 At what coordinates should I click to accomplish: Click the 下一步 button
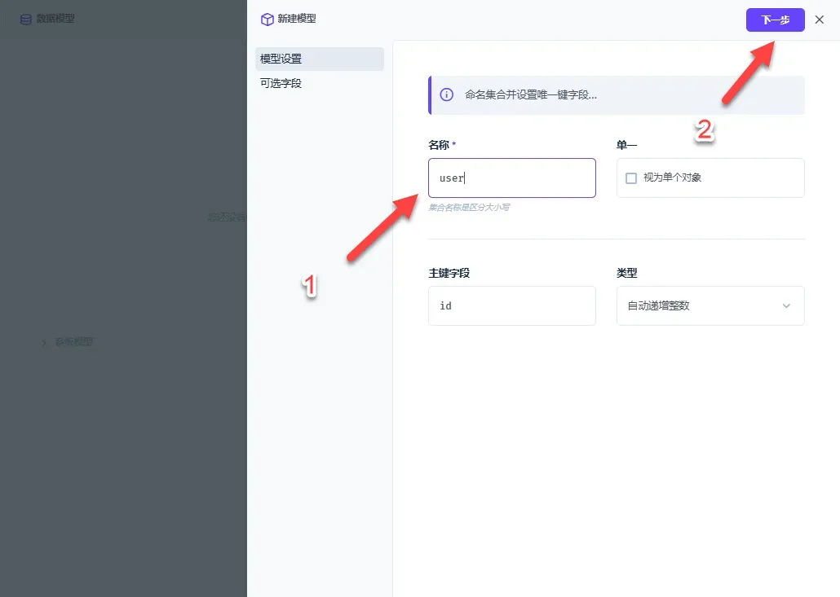tap(776, 20)
